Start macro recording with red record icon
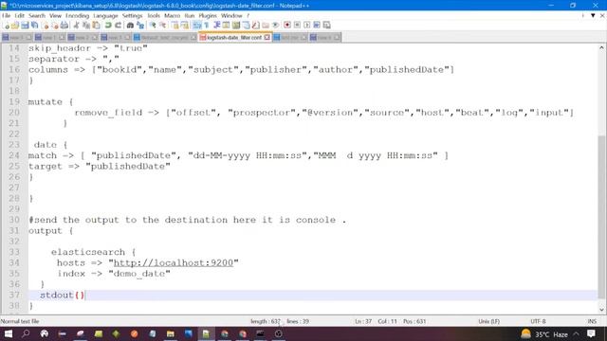607x341 pixels. [x=287, y=26]
